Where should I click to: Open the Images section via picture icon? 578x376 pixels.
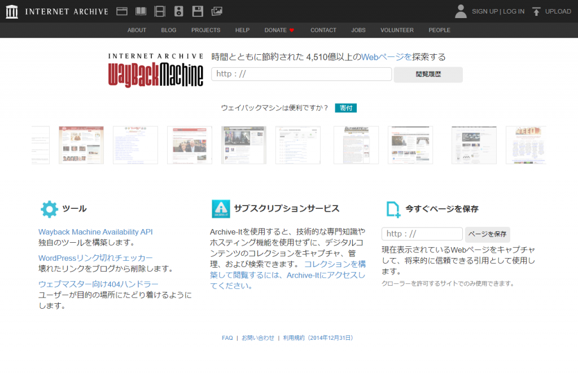(x=217, y=11)
